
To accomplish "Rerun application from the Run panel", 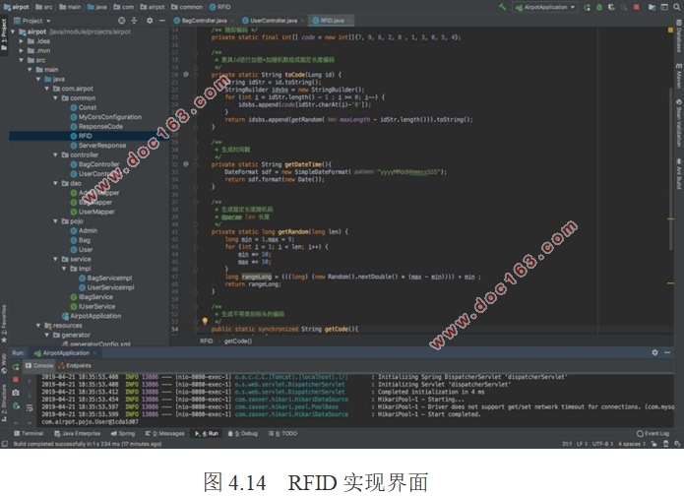I will 16,366.
